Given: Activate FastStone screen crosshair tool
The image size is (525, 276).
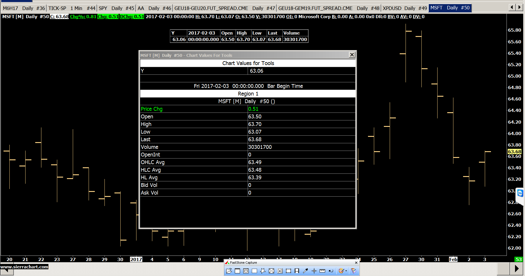Looking at the screenshot, I should 314,271.
